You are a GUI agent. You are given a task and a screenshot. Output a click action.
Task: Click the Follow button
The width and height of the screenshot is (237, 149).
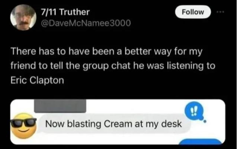[x=193, y=12]
